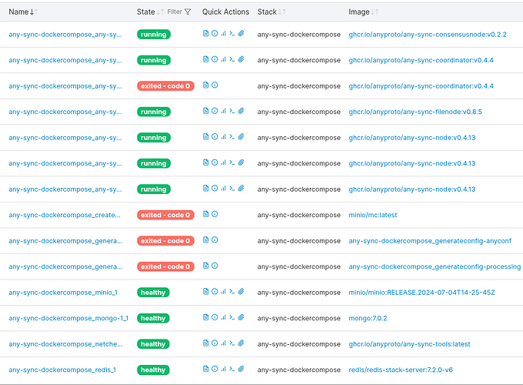Attach to the mongo-1_1 container
The width and height of the screenshot is (523, 385).
[242, 317]
